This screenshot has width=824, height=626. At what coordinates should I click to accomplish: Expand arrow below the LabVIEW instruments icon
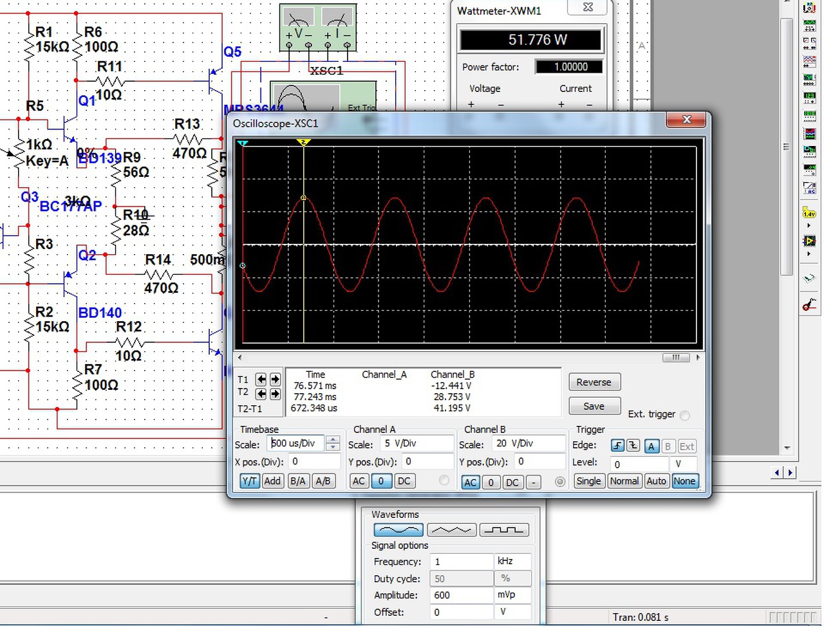(x=809, y=254)
